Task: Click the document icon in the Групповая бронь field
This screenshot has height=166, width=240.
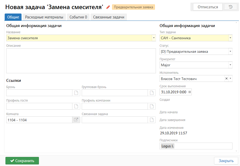Action: [152, 93]
